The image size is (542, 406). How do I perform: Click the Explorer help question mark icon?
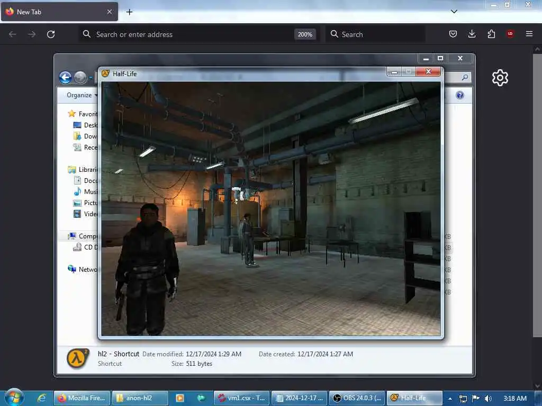[x=460, y=95]
